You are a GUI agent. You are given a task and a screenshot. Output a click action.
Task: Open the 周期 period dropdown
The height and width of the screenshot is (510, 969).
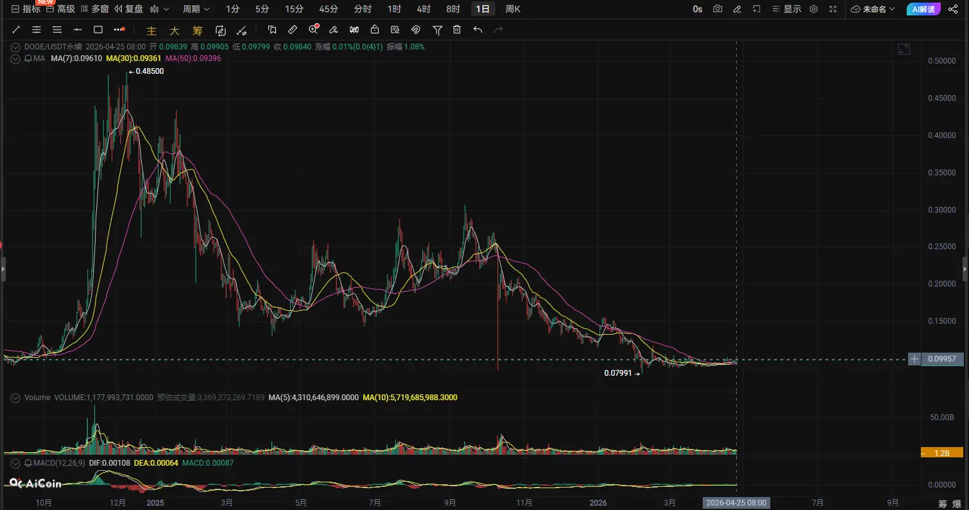(194, 9)
